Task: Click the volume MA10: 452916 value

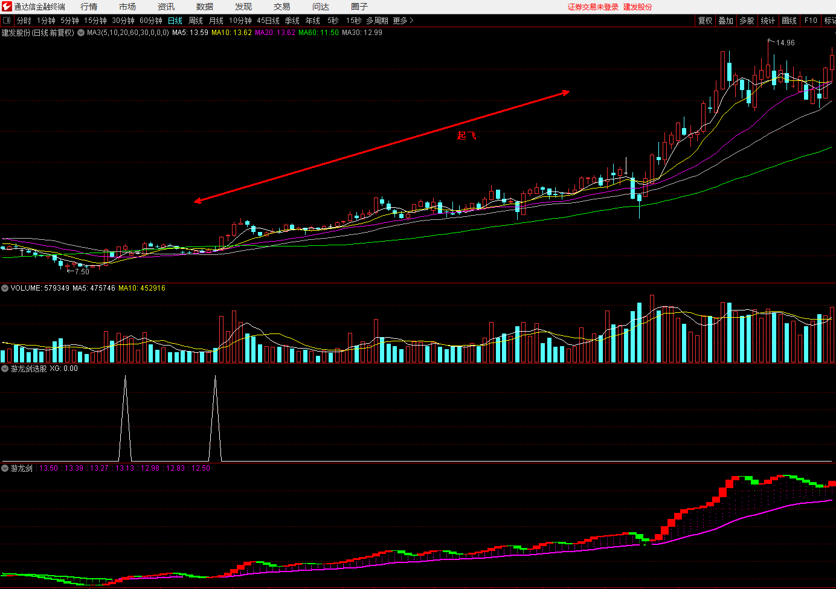Action: pos(142,288)
